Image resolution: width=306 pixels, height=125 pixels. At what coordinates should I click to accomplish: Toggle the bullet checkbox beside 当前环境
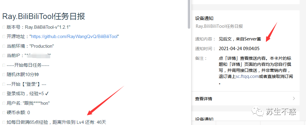click(x=4, y=46)
